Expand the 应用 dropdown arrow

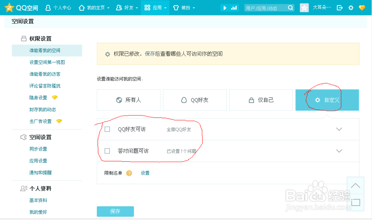(166, 8)
